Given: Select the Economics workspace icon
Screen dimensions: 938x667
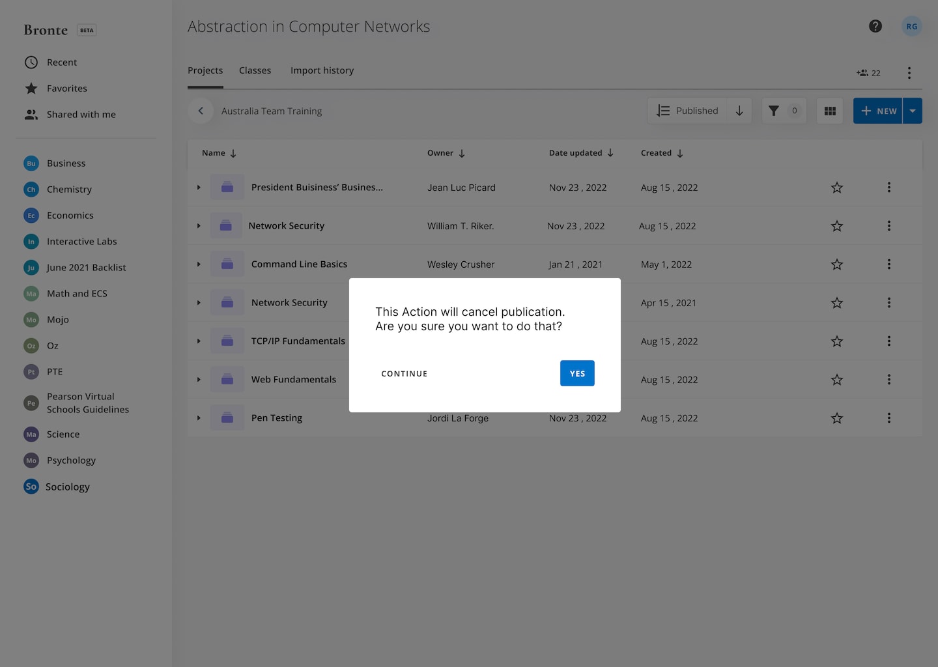Looking at the screenshot, I should click(x=31, y=216).
